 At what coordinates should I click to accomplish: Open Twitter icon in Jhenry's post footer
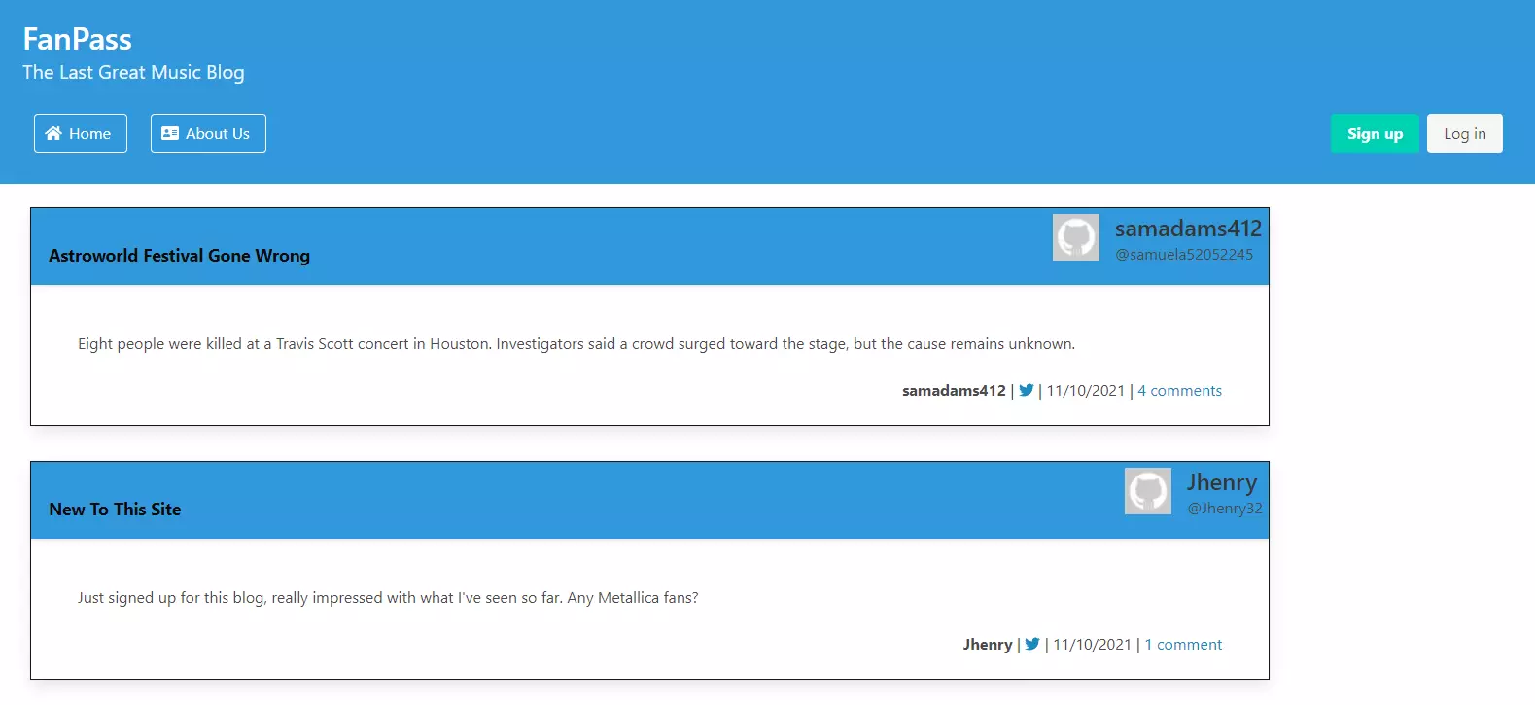click(x=1032, y=644)
